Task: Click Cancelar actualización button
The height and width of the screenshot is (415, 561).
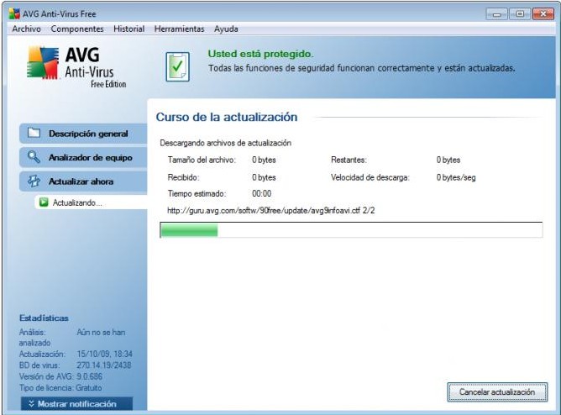Action: click(x=497, y=392)
